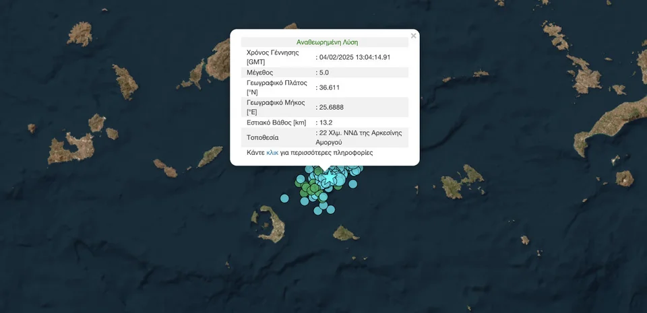Close the earthquake info popup
This screenshot has width=647, height=313.
(413, 36)
